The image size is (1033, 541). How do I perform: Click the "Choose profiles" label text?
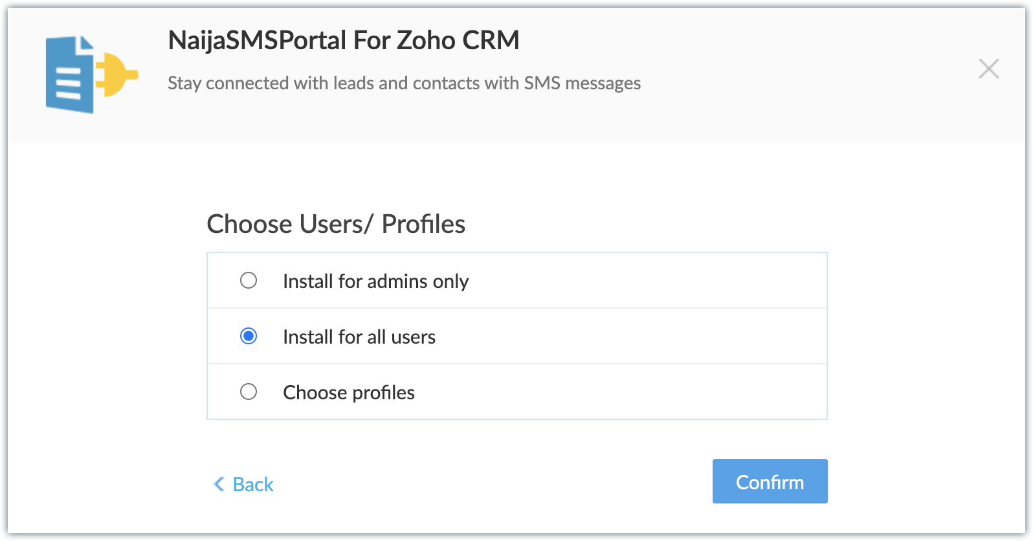(349, 393)
